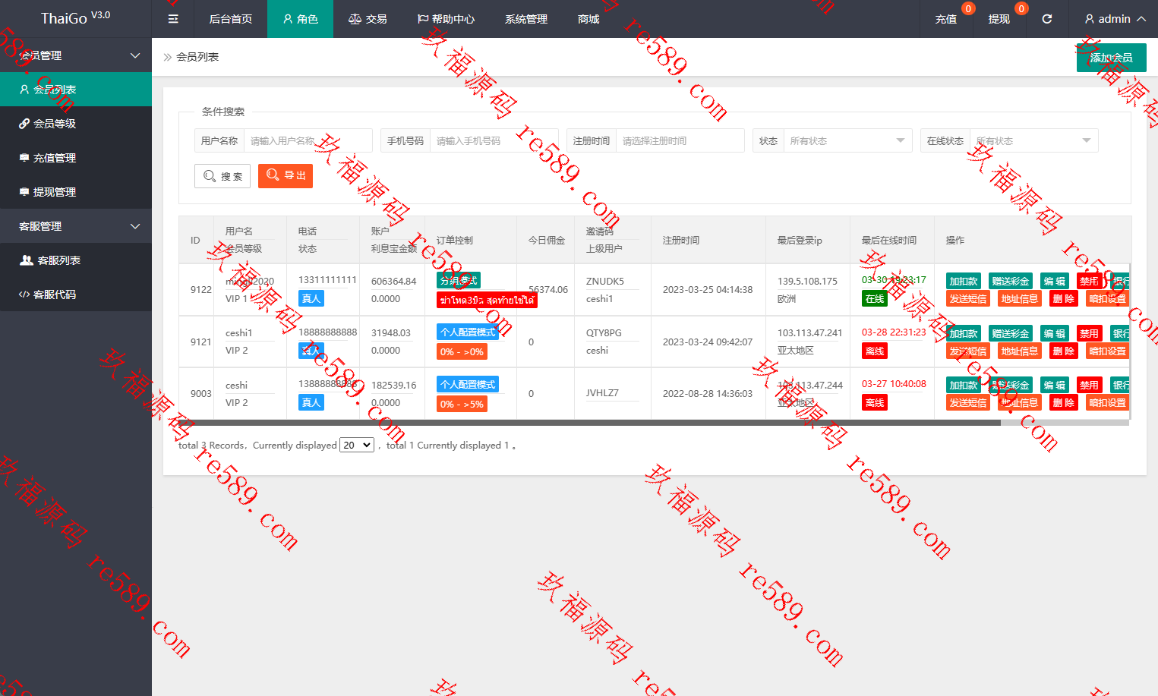Click 编辑 for user 9122
Screen dimensions: 1158x696
pos(1054,281)
